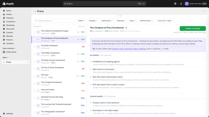Viewport: 209px width, 117px height.
Task: Select (Sample) Coconut Bar Soap row
Action: pos(59,98)
